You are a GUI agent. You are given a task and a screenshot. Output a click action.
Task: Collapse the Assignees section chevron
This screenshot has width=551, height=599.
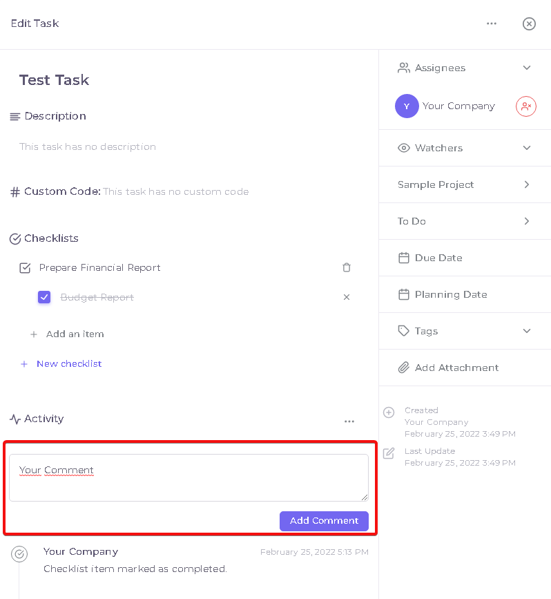click(527, 68)
